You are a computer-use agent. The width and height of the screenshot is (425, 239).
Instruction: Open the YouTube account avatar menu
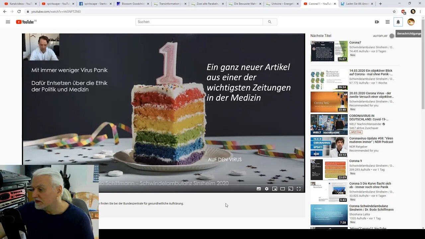[x=411, y=22]
